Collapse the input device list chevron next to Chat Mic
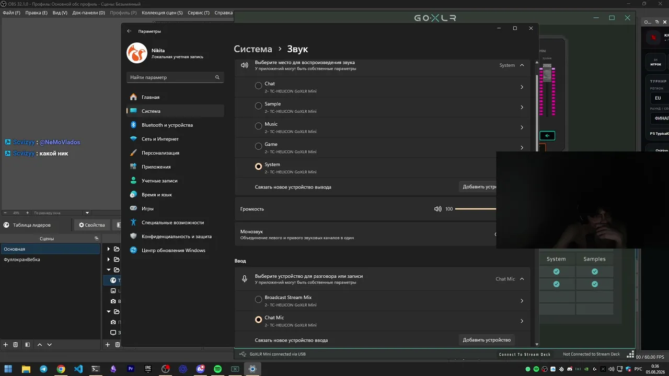 pyautogui.click(x=522, y=279)
